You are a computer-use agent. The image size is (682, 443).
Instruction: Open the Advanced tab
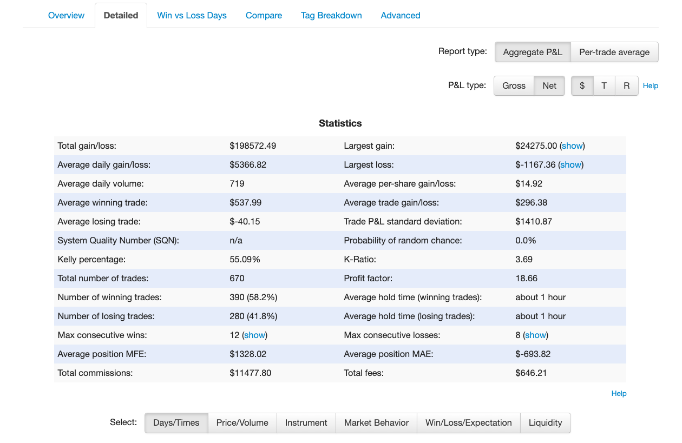pos(401,15)
